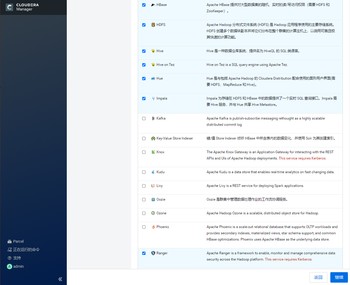
Task: Click the Phoenix service name
Action: click(x=163, y=227)
